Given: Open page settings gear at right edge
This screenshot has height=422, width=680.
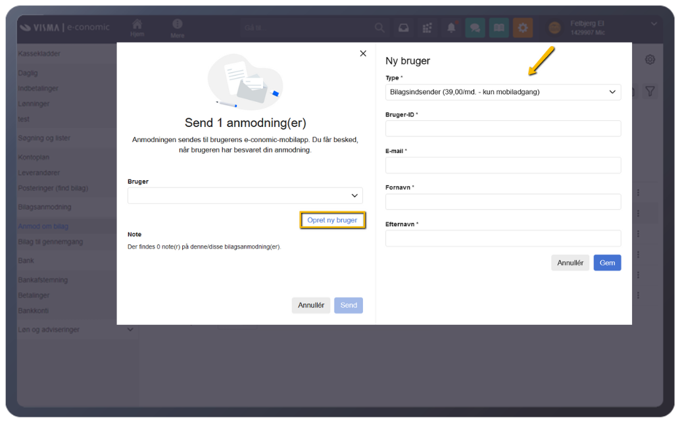Looking at the screenshot, I should click(x=650, y=59).
